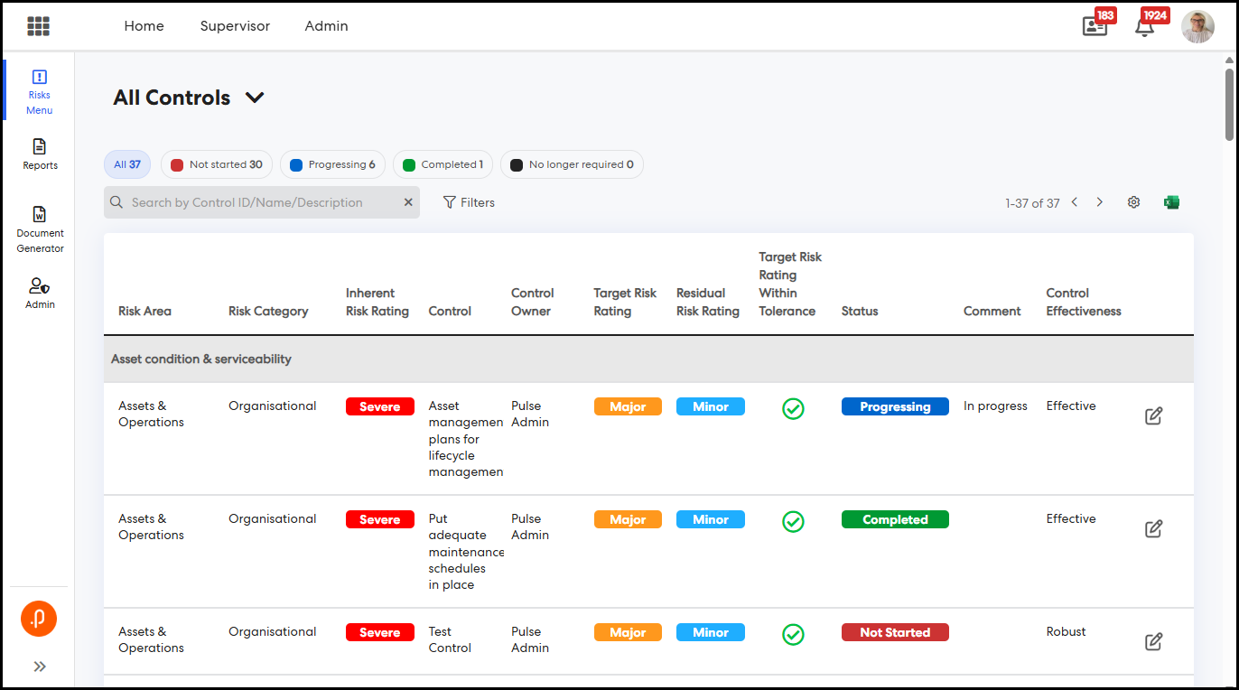Filter by Not started status

[x=217, y=164]
